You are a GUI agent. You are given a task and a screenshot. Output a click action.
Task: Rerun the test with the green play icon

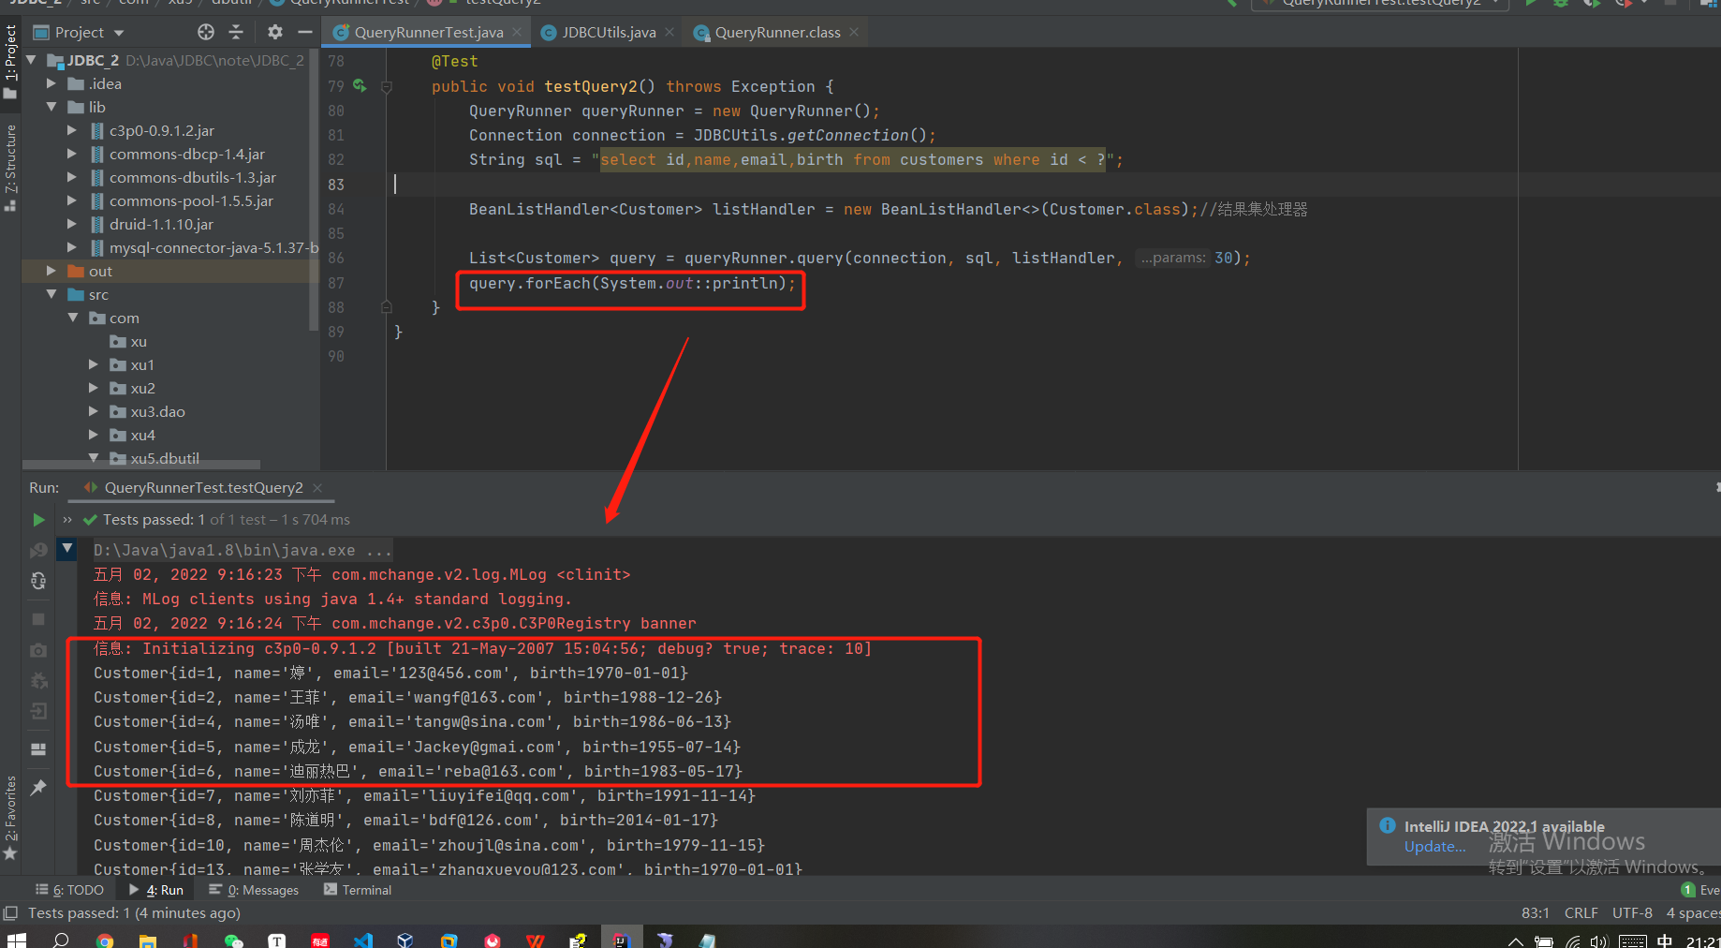(38, 519)
